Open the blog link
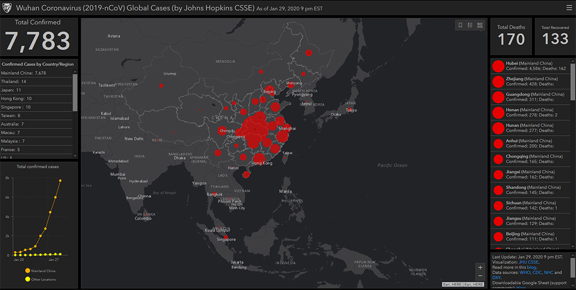The image size is (576, 290). [x=531, y=267]
